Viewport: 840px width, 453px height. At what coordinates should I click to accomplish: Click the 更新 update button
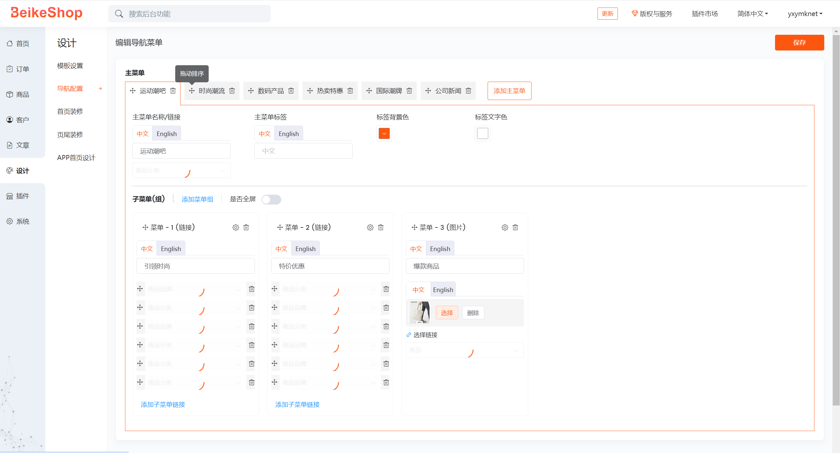pos(608,14)
